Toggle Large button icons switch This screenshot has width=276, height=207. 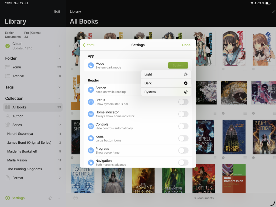click(x=183, y=138)
